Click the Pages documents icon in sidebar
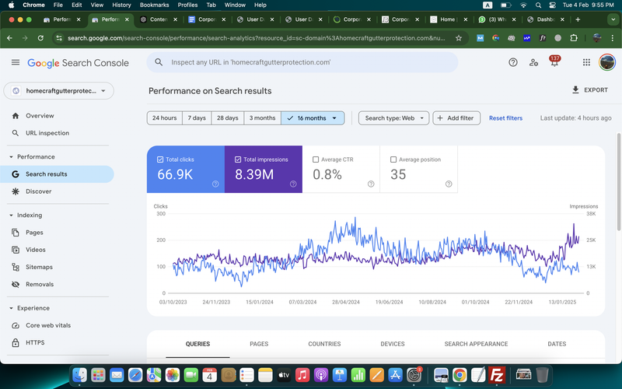Screen dimensions: 622x389 pos(16,233)
